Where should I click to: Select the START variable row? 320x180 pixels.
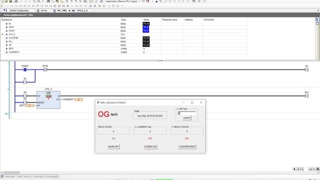[x=123, y=31]
